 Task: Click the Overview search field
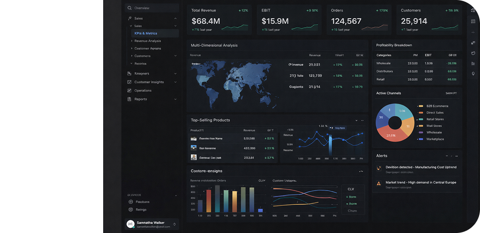click(152, 8)
